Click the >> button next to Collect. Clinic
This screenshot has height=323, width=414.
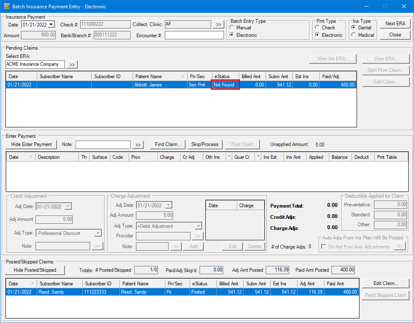point(218,25)
